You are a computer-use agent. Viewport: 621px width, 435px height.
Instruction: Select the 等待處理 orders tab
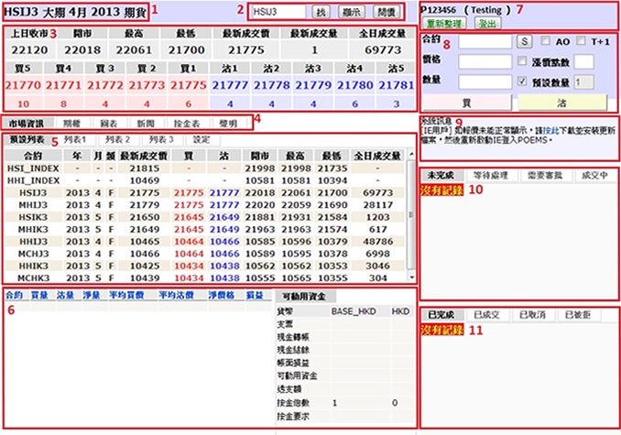pos(492,175)
